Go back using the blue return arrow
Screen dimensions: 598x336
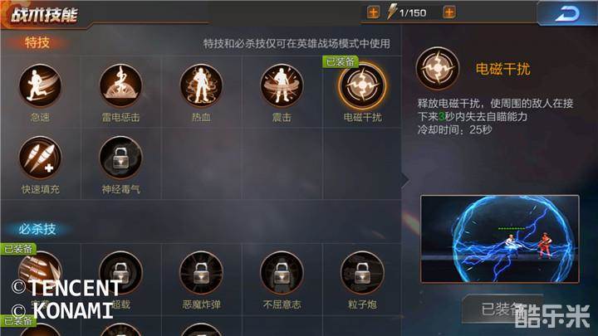567,14
